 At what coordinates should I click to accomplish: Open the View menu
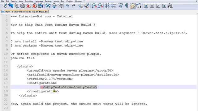point(21,1)
